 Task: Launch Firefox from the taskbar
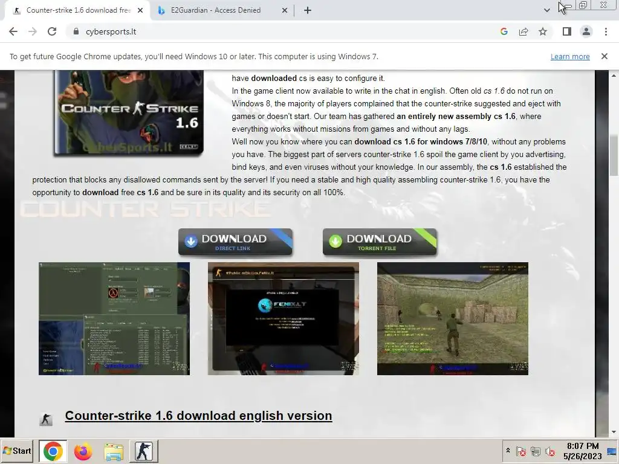pos(83,451)
